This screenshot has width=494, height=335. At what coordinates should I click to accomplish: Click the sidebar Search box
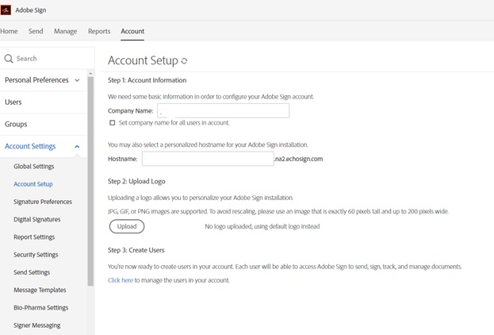click(48, 59)
